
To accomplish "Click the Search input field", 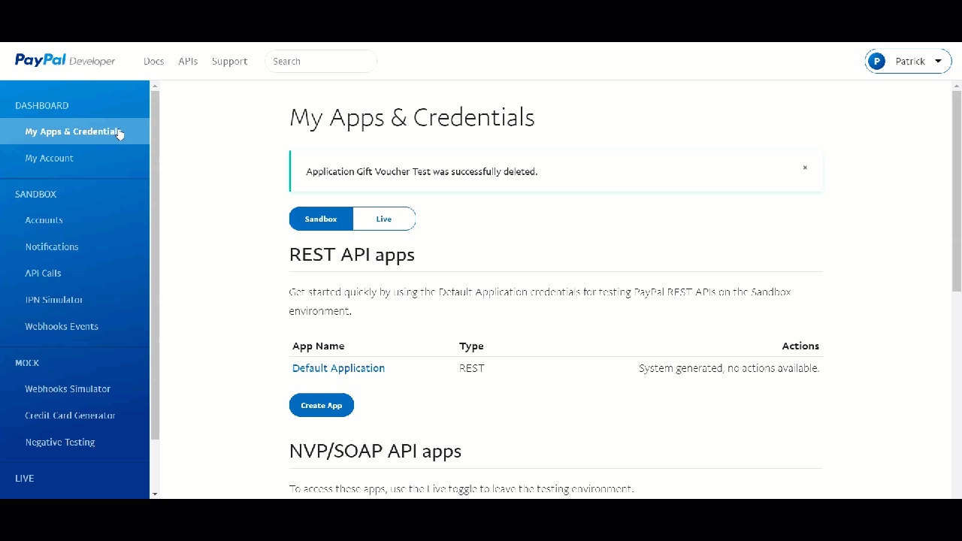I will pos(321,62).
